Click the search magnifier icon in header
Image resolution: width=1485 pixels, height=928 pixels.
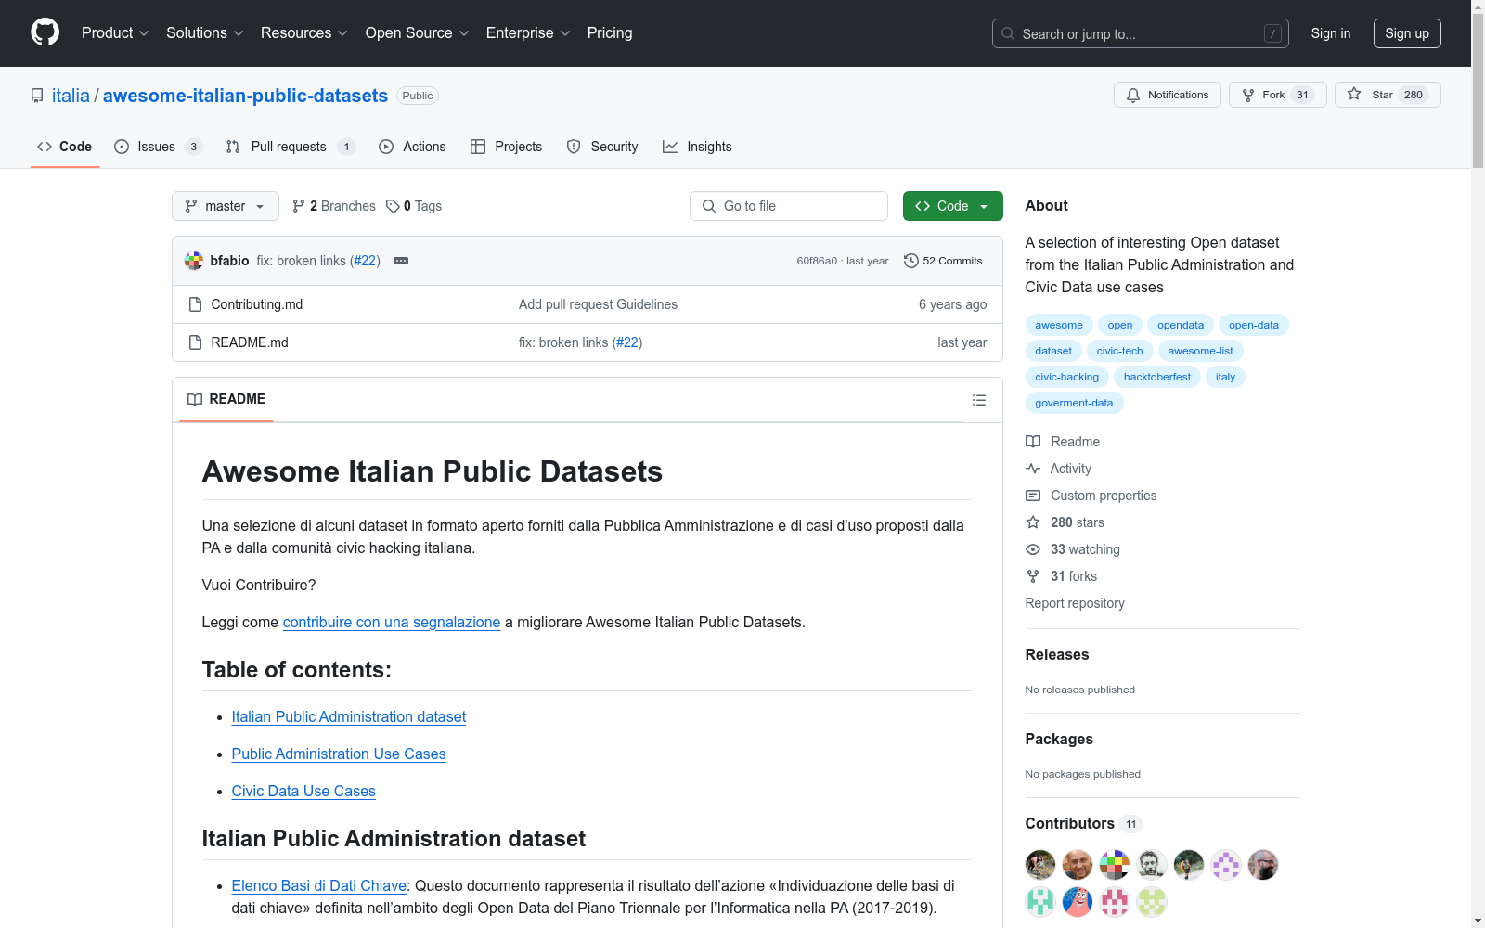1008,33
